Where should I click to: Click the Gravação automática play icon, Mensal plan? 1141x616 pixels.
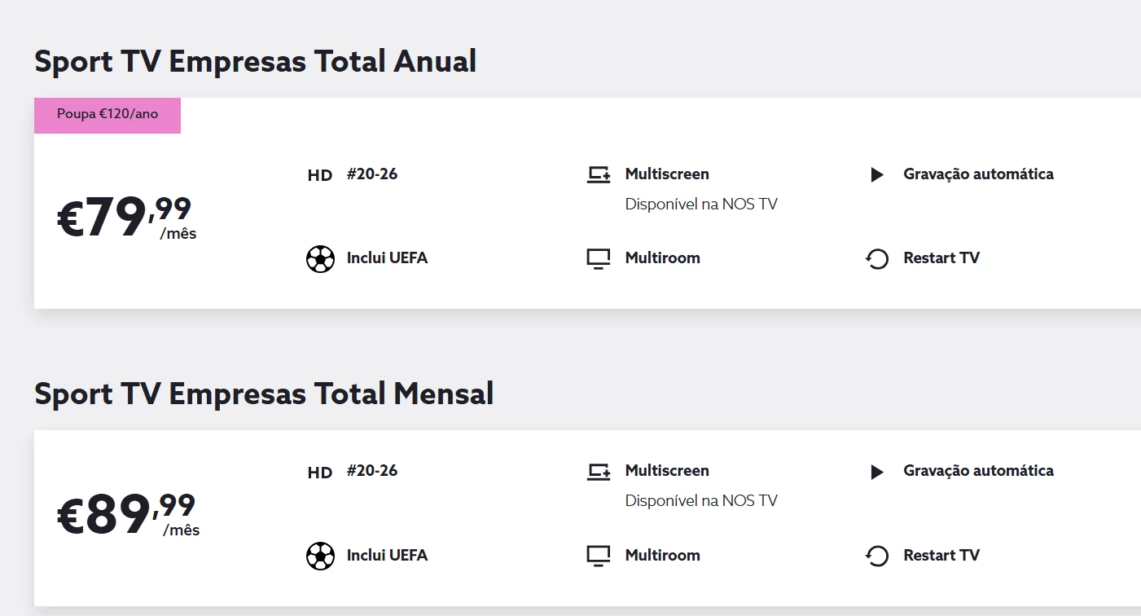[x=877, y=472]
